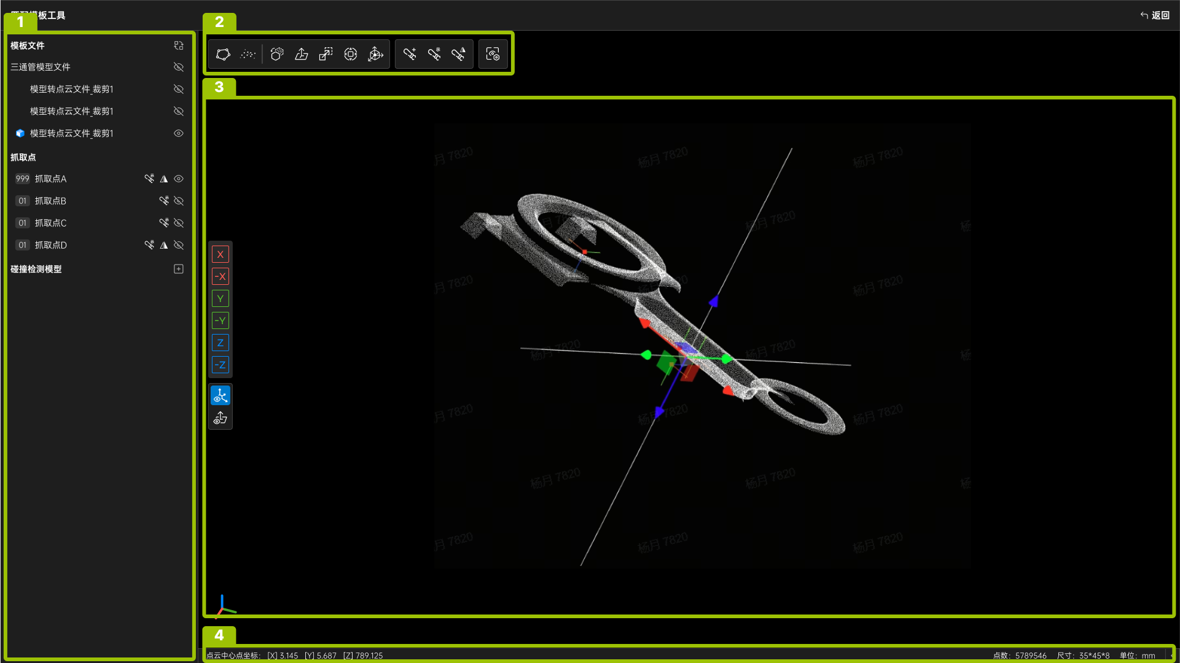This screenshot has width=1180, height=663.
Task: Select the 三通管模型文件 tree entry
Action: coord(41,67)
